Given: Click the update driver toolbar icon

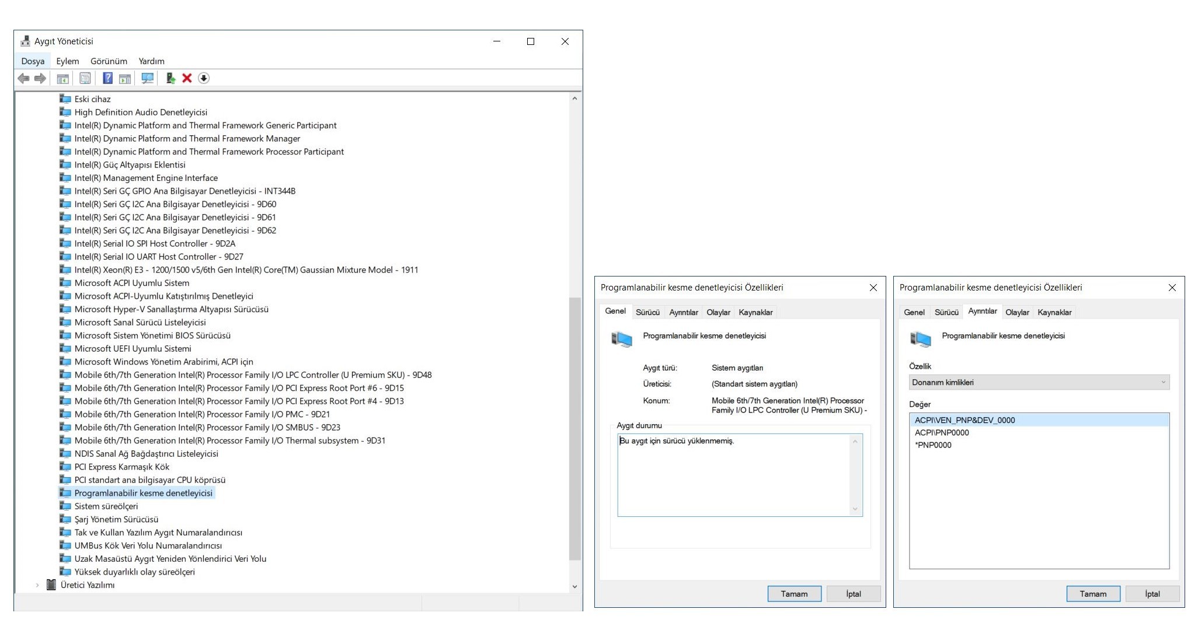Looking at the screenshot, I should click(170, 78).
